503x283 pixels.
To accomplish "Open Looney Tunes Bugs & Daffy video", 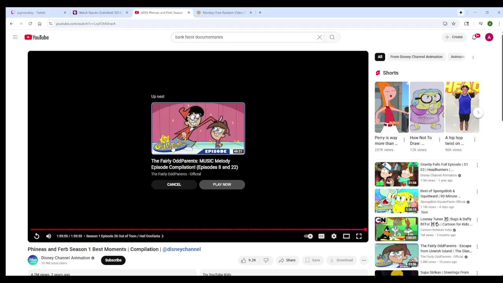I will [x=397, y=229].
